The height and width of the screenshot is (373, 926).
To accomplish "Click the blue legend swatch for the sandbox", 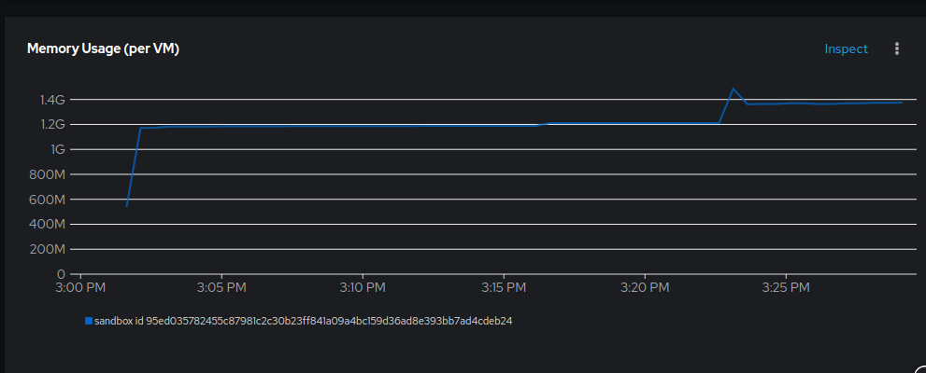I will (89, 321).
